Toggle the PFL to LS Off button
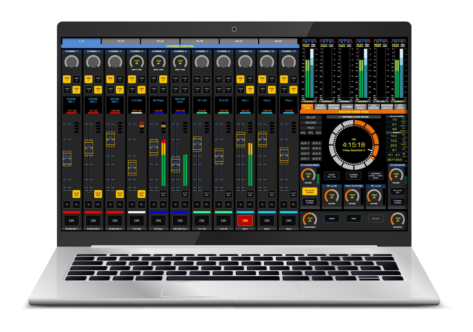 [398, 192]
